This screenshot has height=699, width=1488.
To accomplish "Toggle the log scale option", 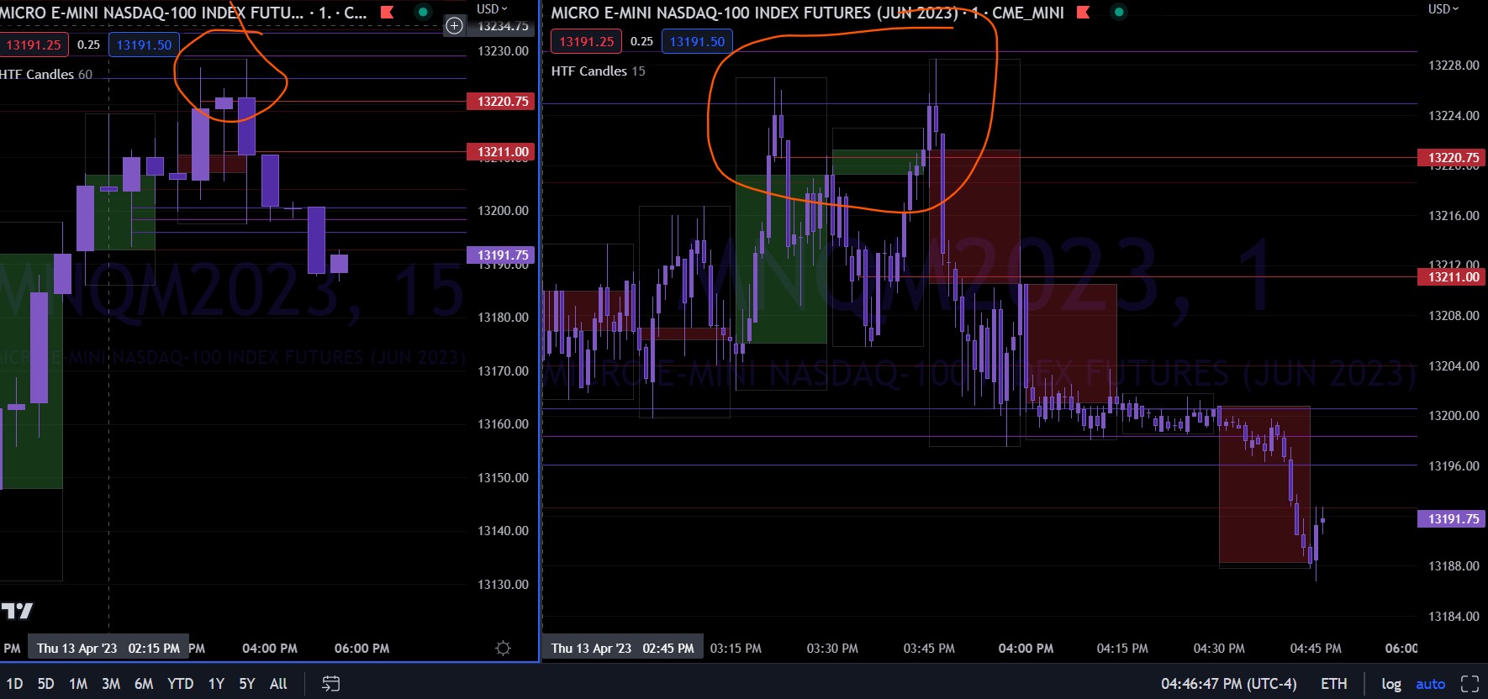I will (x=1391, y=684).
